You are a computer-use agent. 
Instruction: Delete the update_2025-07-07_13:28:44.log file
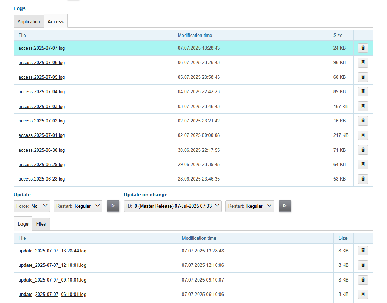pos(363,250)
